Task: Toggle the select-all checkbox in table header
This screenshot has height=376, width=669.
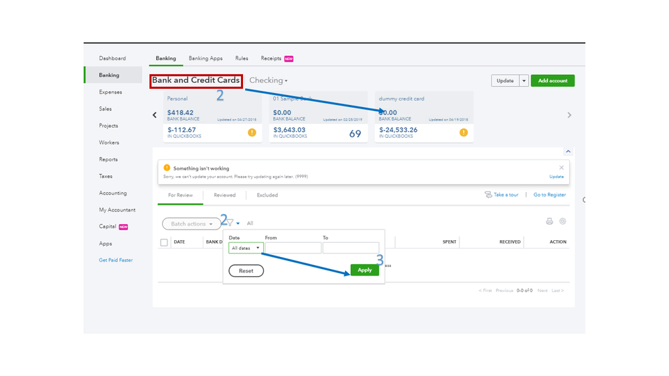Action: [164, 242]
